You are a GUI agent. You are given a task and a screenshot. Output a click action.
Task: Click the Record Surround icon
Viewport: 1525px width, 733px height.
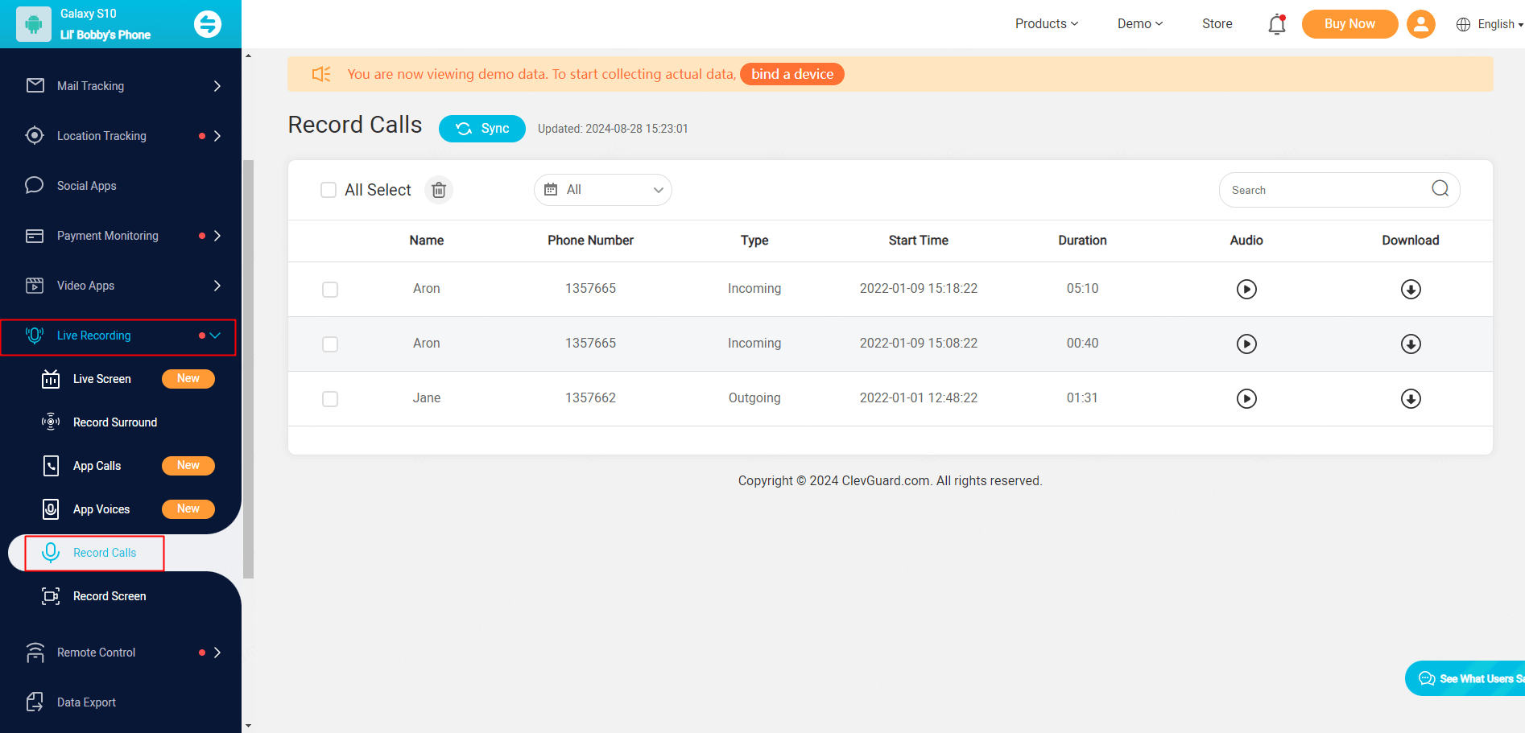(51, 422)
